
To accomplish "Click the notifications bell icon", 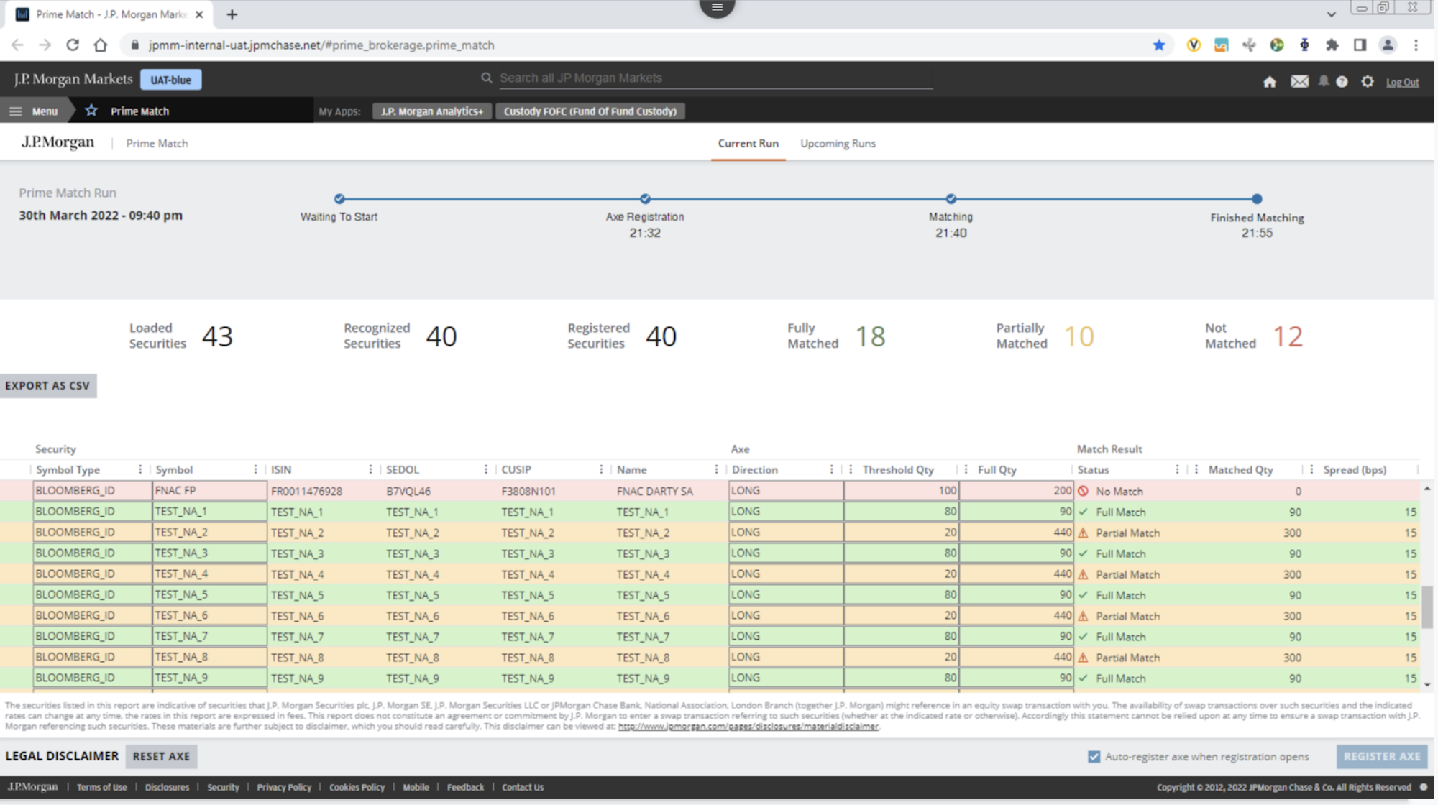I will (1323, 81).
